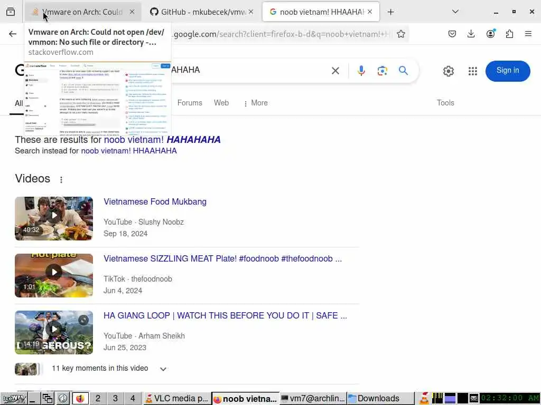Open the Google apps grid
The image size is (541, 405).
pos(473,71)
